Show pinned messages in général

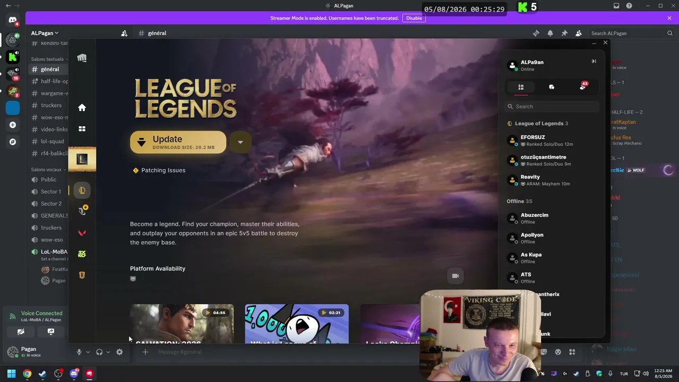coord(564,33)
